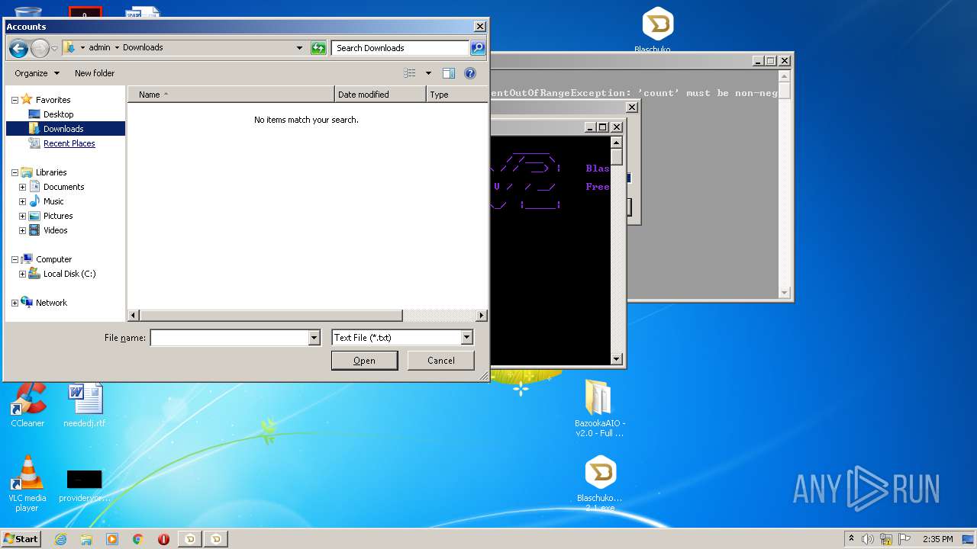This screenshot has width=977, height=549.
Task: Sort by Type column header
Action: (x=456, y=95)
